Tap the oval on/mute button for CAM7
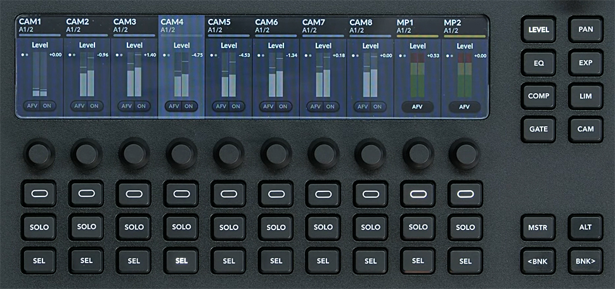Image resolution: width=615 pixels, height=289 pixels. [x=323, y=194]
